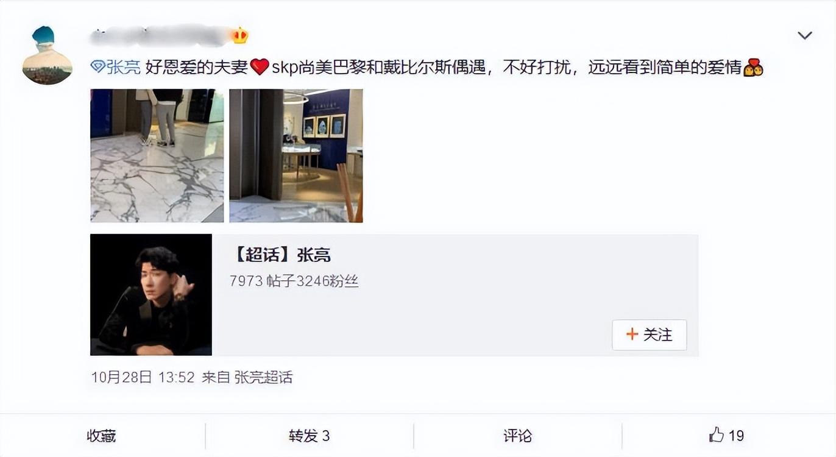Image resolution: width=836 pixels, height=457 pixels.
Task: Follow the super topic with 关注 button
Action: click(x=650, y=335)
